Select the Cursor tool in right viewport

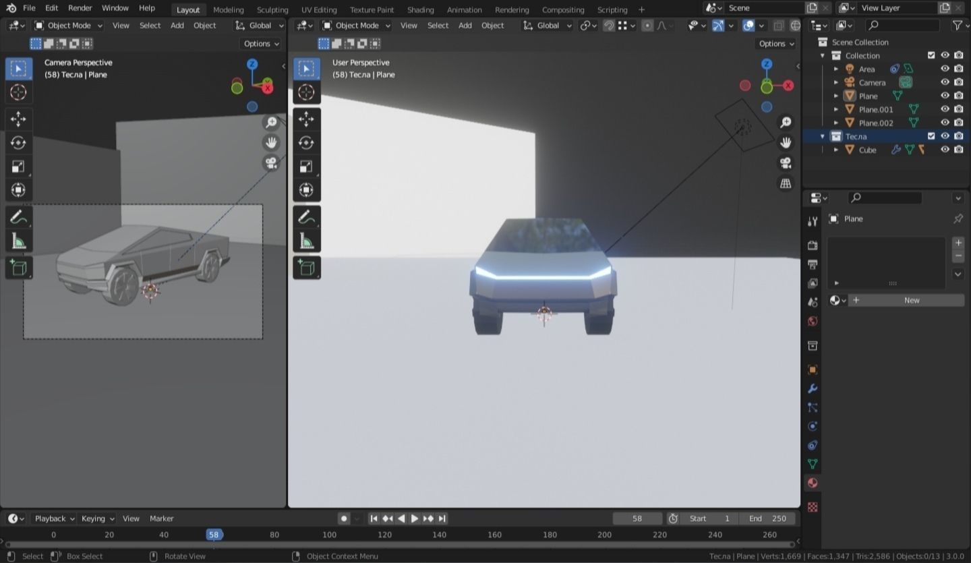pyautogui.click(x=306, y=92)
